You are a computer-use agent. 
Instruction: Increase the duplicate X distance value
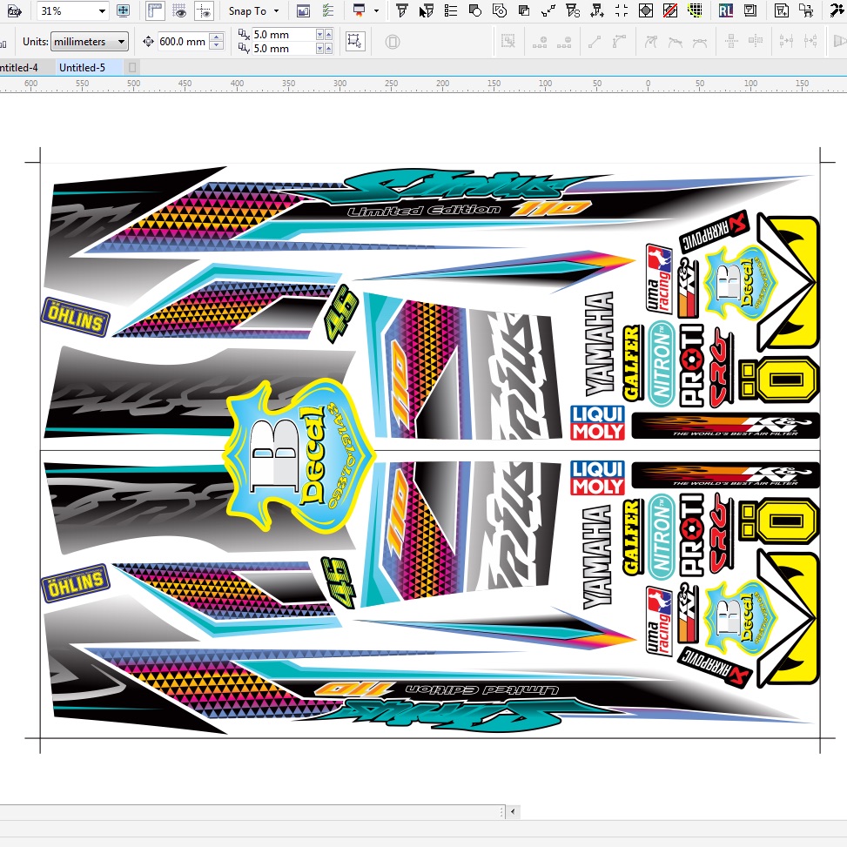[x=328, y=35]
